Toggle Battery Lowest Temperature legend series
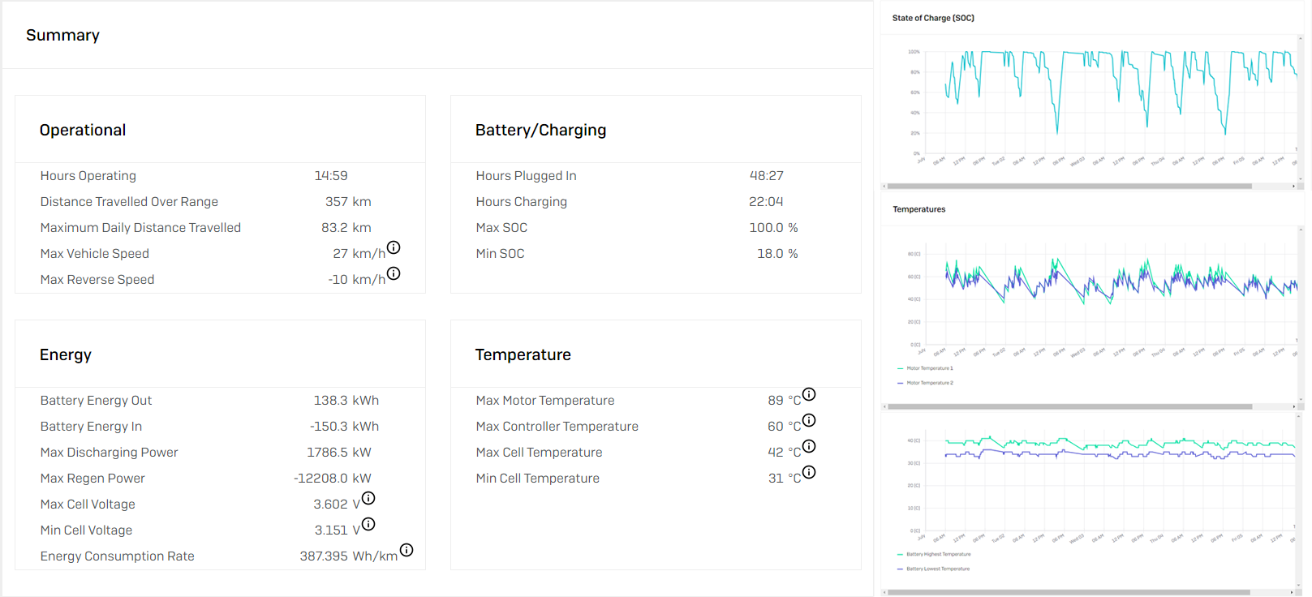Image resolution: width=1312 pixels, height=597 pixels. click(x=933, y=569)
